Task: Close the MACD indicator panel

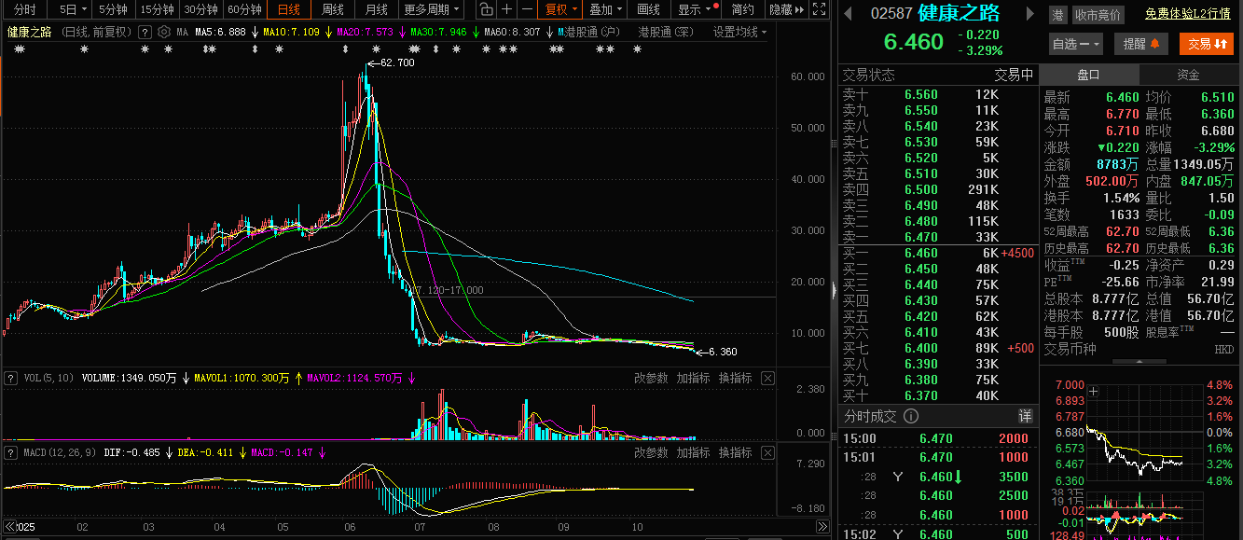Action: [x=767, y=452]
